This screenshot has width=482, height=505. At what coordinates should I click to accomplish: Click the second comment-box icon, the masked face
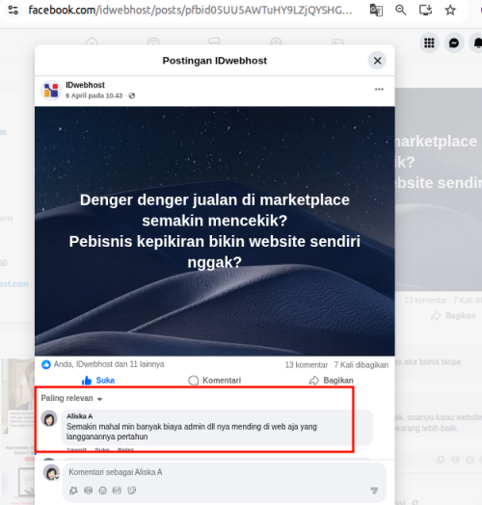[88, 491]
